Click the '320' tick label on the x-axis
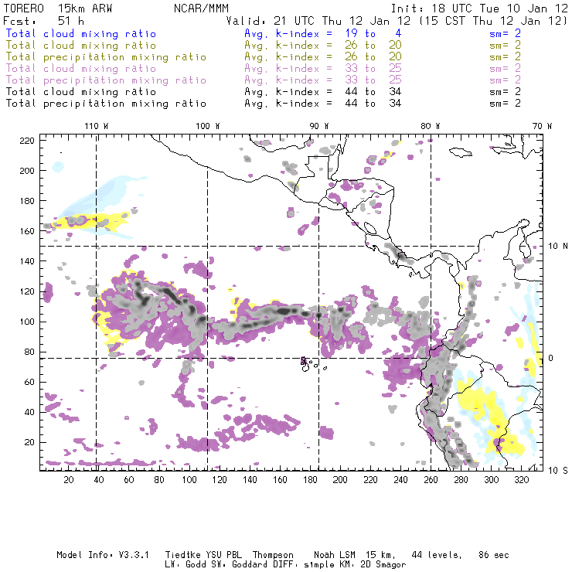The width and height of the screenshot is (572, 572). pos(521,480)
